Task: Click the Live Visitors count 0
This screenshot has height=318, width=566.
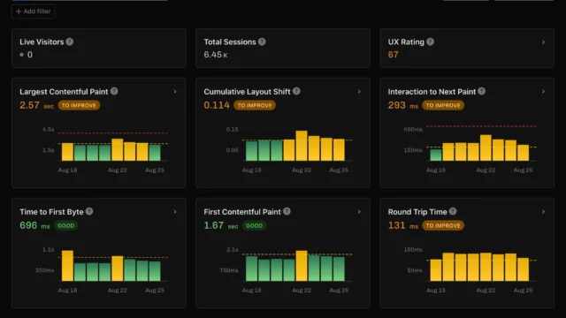Action: tap(29, 55)
